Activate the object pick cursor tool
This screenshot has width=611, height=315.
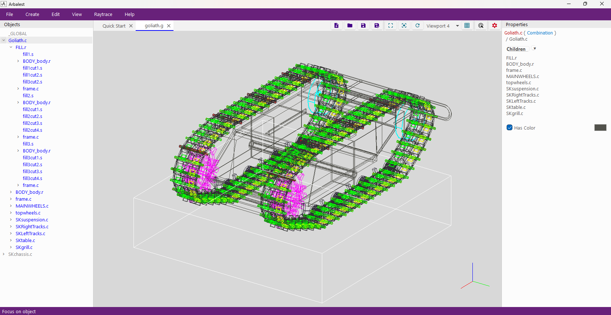[481, 26]
